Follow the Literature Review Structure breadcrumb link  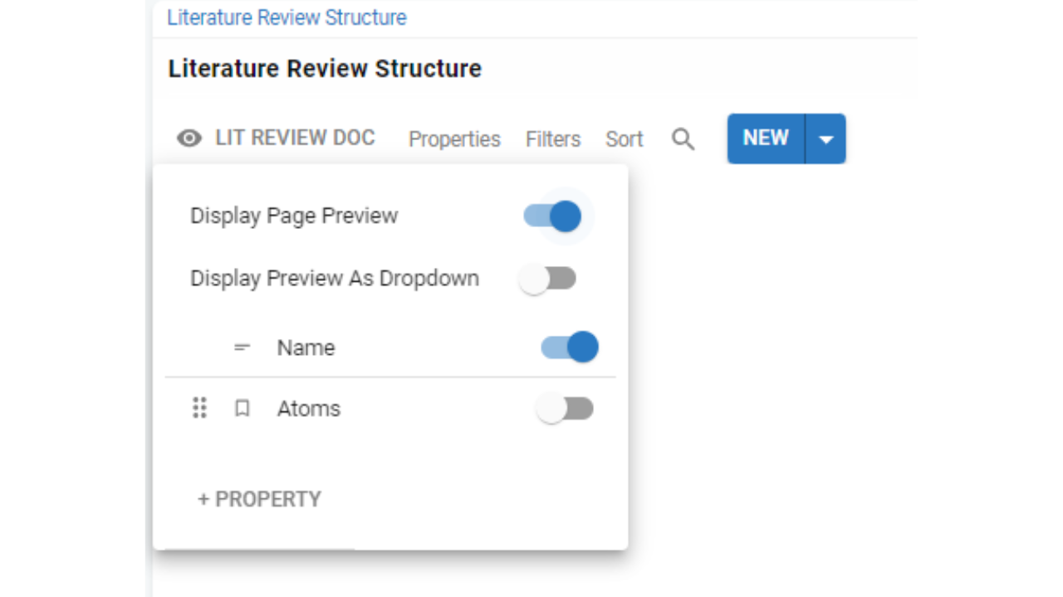click(287, 17)
